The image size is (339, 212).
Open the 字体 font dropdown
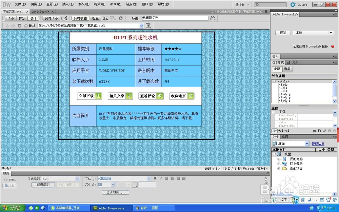point(148,178)
